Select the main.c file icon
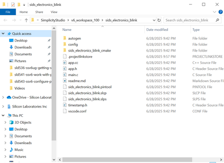 pyautogui.click(x=65, y=75)
